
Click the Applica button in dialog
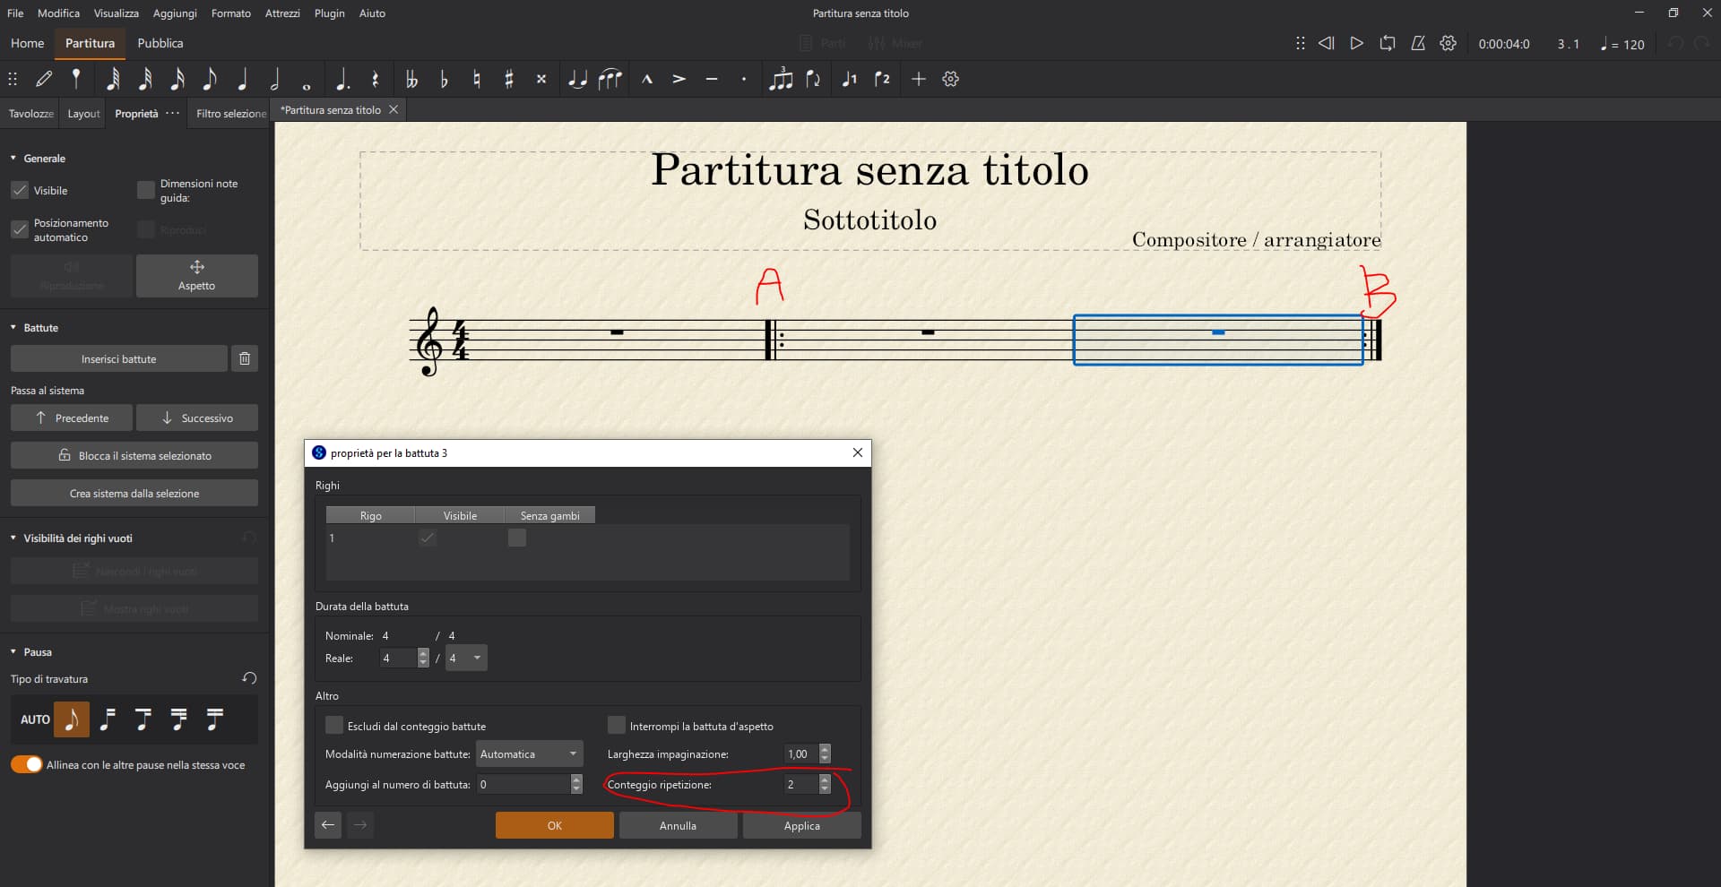pyautogui.click(x=801, y=825)
